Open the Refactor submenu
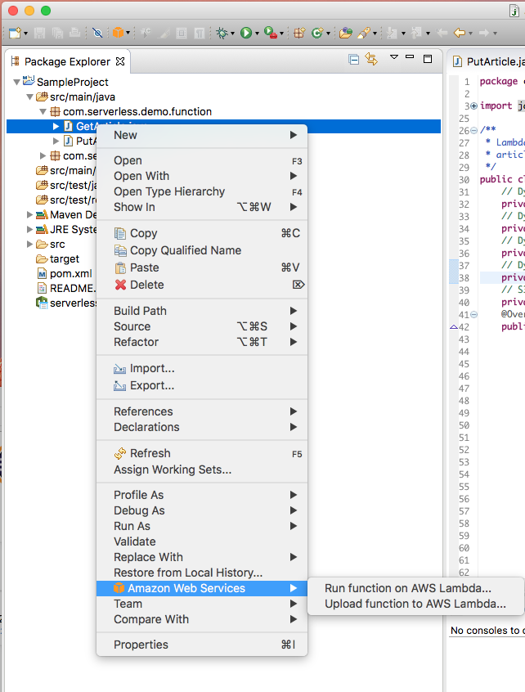The width and height of the screenshot is (525, 692). (202, 342)
